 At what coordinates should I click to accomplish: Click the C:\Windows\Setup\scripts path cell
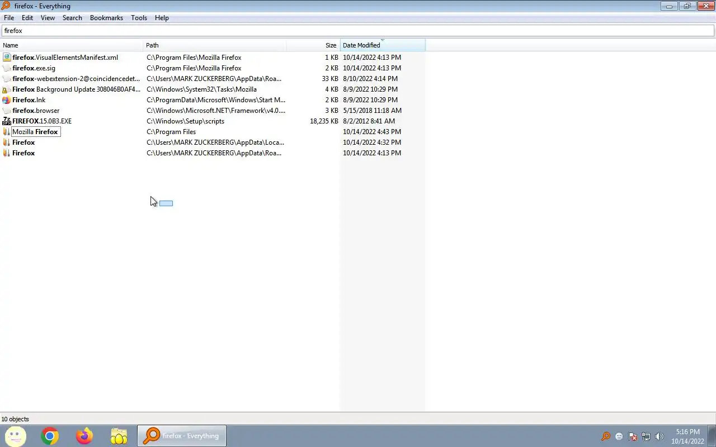click(x=185, y=121)
